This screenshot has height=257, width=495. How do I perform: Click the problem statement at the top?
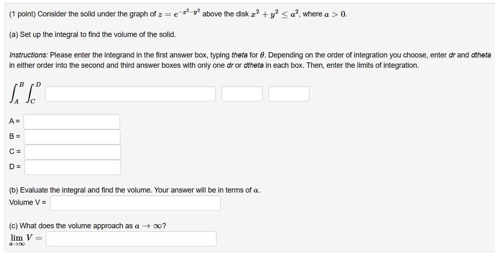177,14
